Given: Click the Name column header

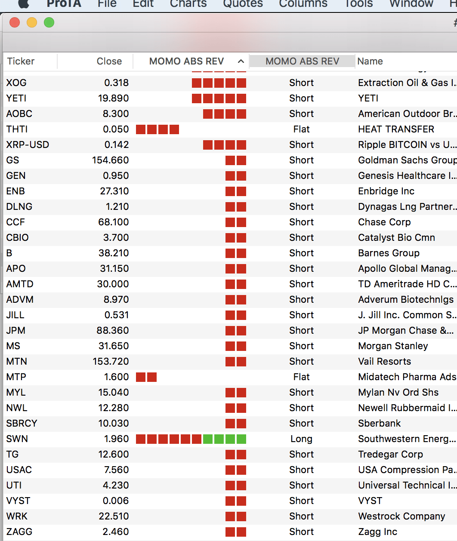Looking at the screenshot, I should point(370,61).
